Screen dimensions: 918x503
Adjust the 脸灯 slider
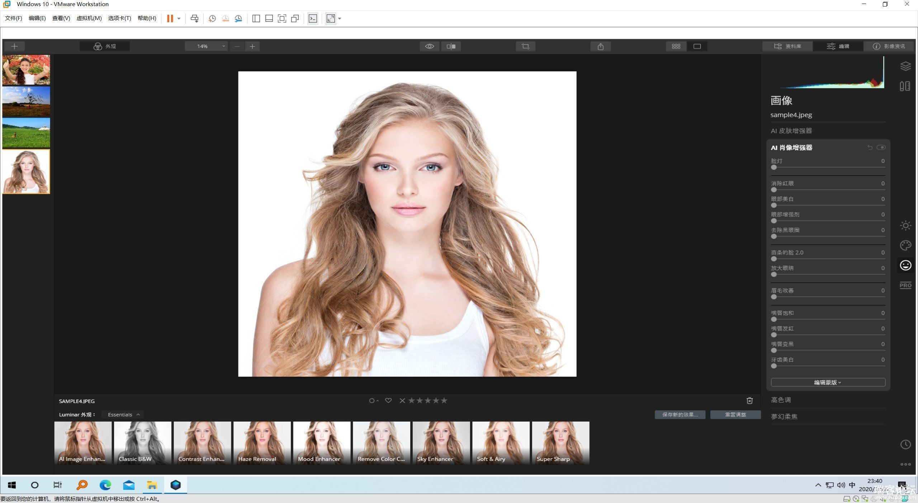click(x=773, y=167)
